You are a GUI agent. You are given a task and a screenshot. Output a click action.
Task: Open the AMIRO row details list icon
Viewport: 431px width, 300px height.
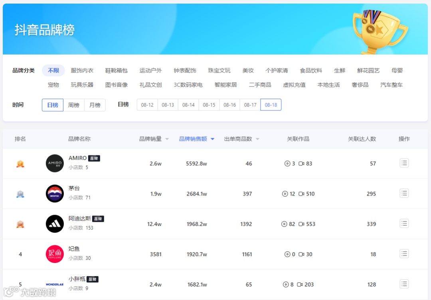[404, 163]
